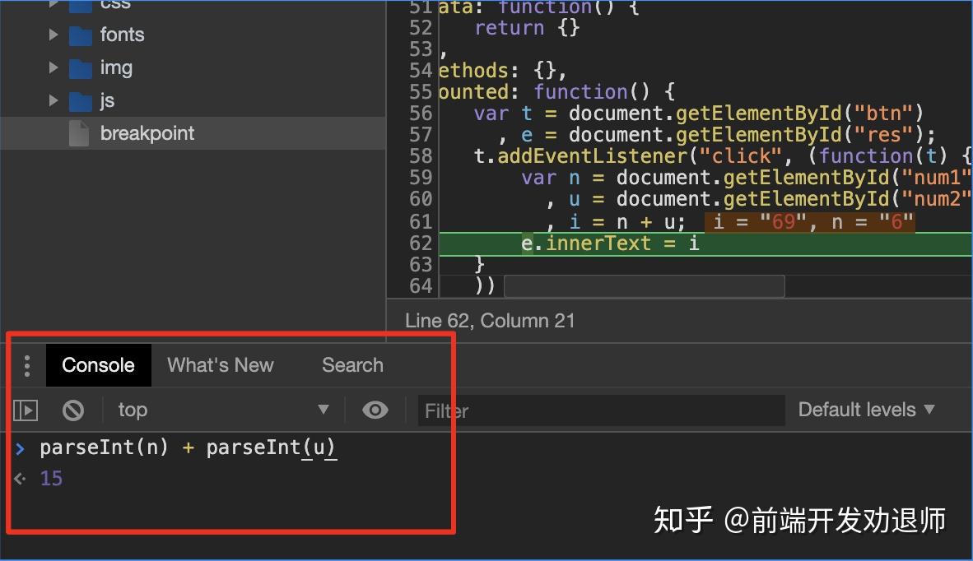Open the Search tab
Viewport: 973px width, 561px height.
point(352,364)
